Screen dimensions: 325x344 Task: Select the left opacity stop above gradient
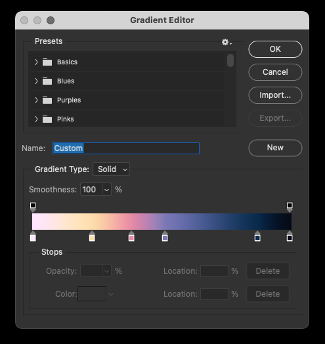coord(33,207)
